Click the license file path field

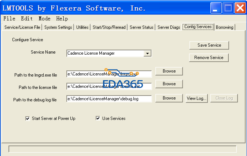[x=109, y=86]
